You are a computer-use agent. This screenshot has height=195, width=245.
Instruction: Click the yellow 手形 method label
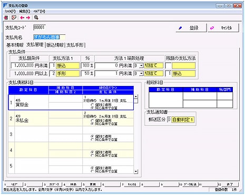tap(67, 73)
